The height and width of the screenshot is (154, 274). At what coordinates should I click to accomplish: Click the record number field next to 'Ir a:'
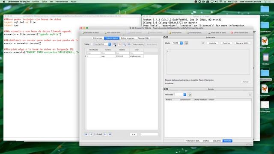click(149, 134)
